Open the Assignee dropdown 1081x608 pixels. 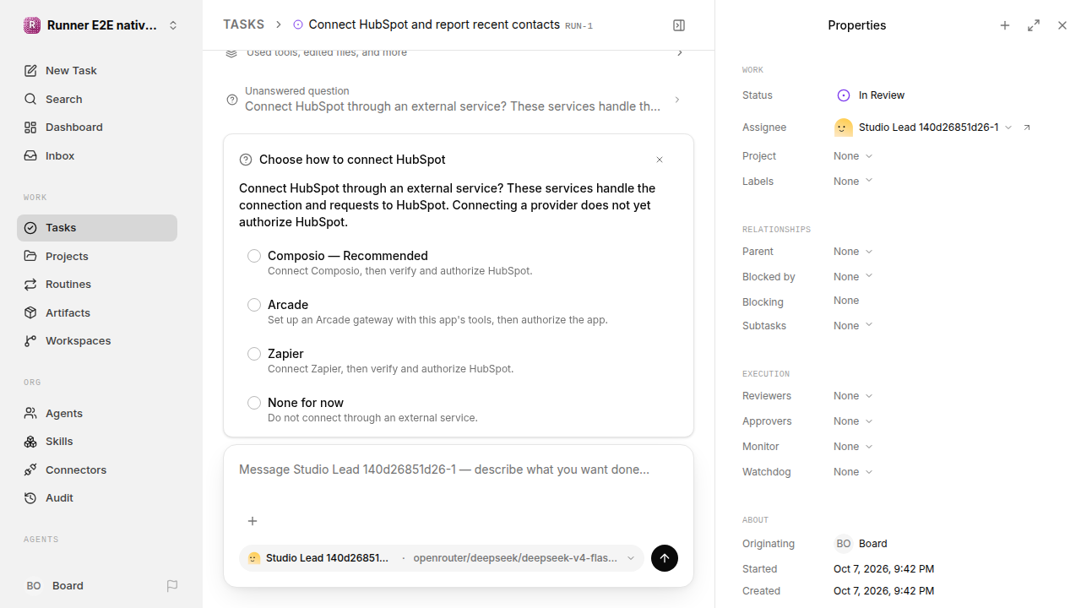click(x=923, y=128)
